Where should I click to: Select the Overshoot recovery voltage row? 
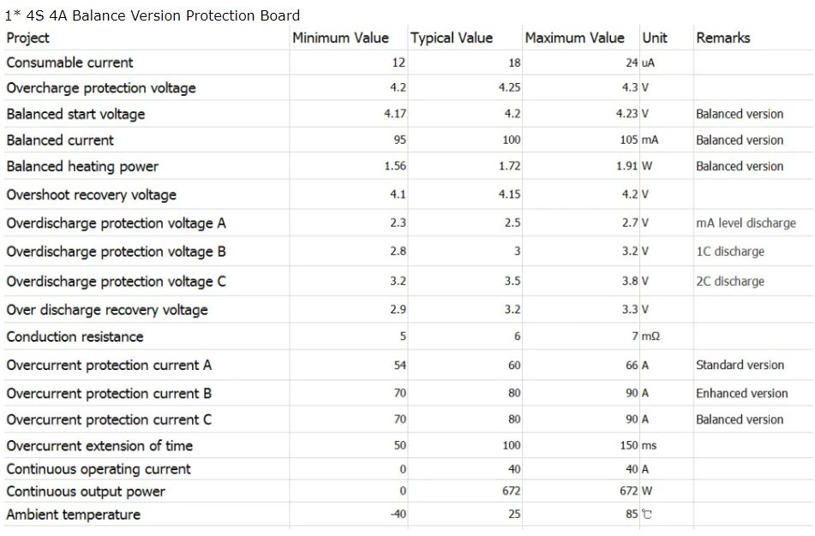tap(408, 194)
